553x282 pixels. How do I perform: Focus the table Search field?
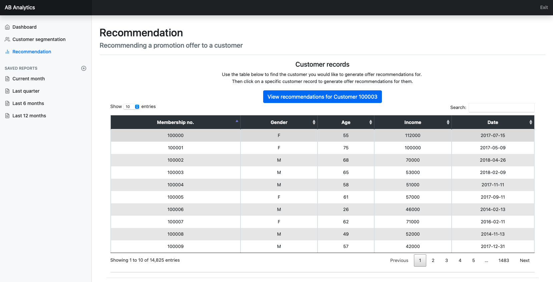coord(502,107)
